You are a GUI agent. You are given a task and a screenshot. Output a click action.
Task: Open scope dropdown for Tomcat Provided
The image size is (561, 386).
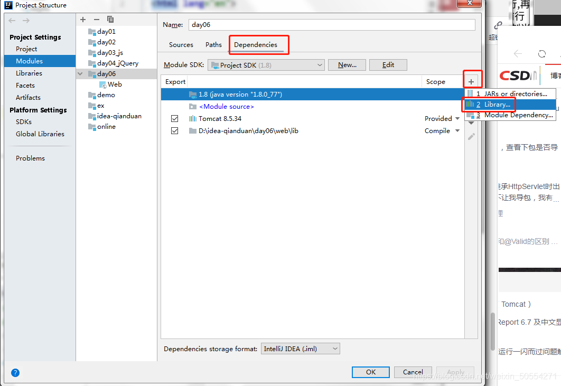[457, 119]
